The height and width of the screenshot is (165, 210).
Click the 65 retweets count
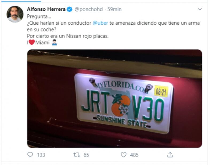click(86, 155)
